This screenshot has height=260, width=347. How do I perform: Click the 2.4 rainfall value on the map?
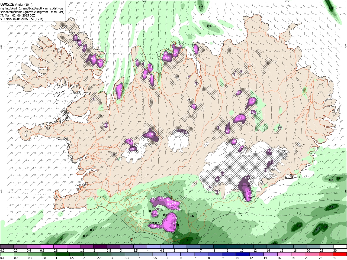click(x=331, y=207)
